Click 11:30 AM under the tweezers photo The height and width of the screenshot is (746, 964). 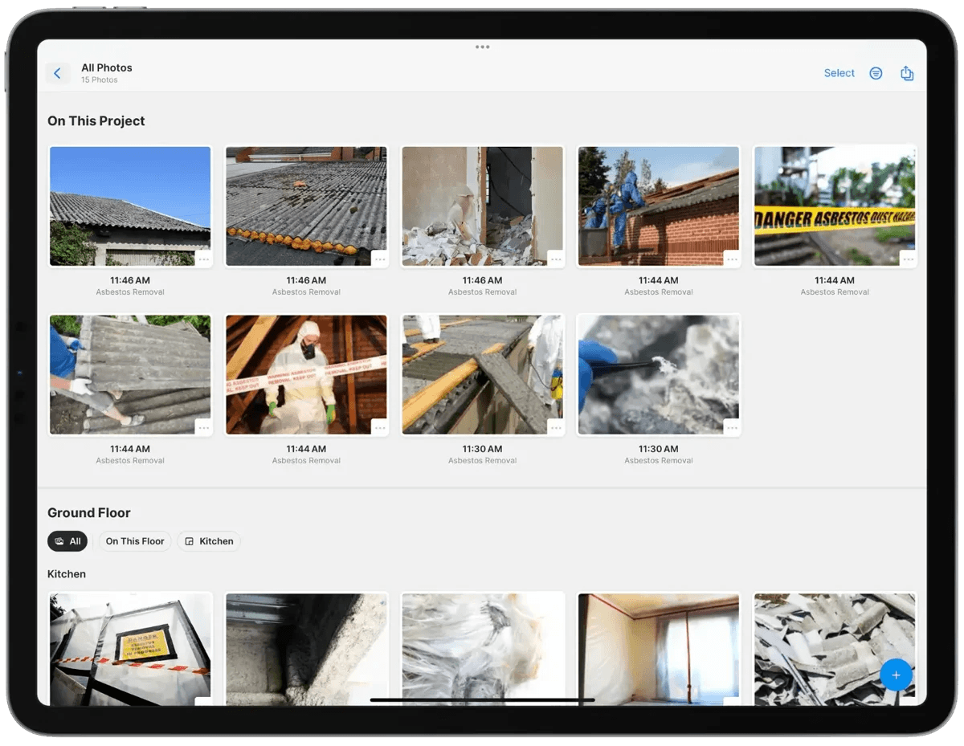[x=659, y=449]
